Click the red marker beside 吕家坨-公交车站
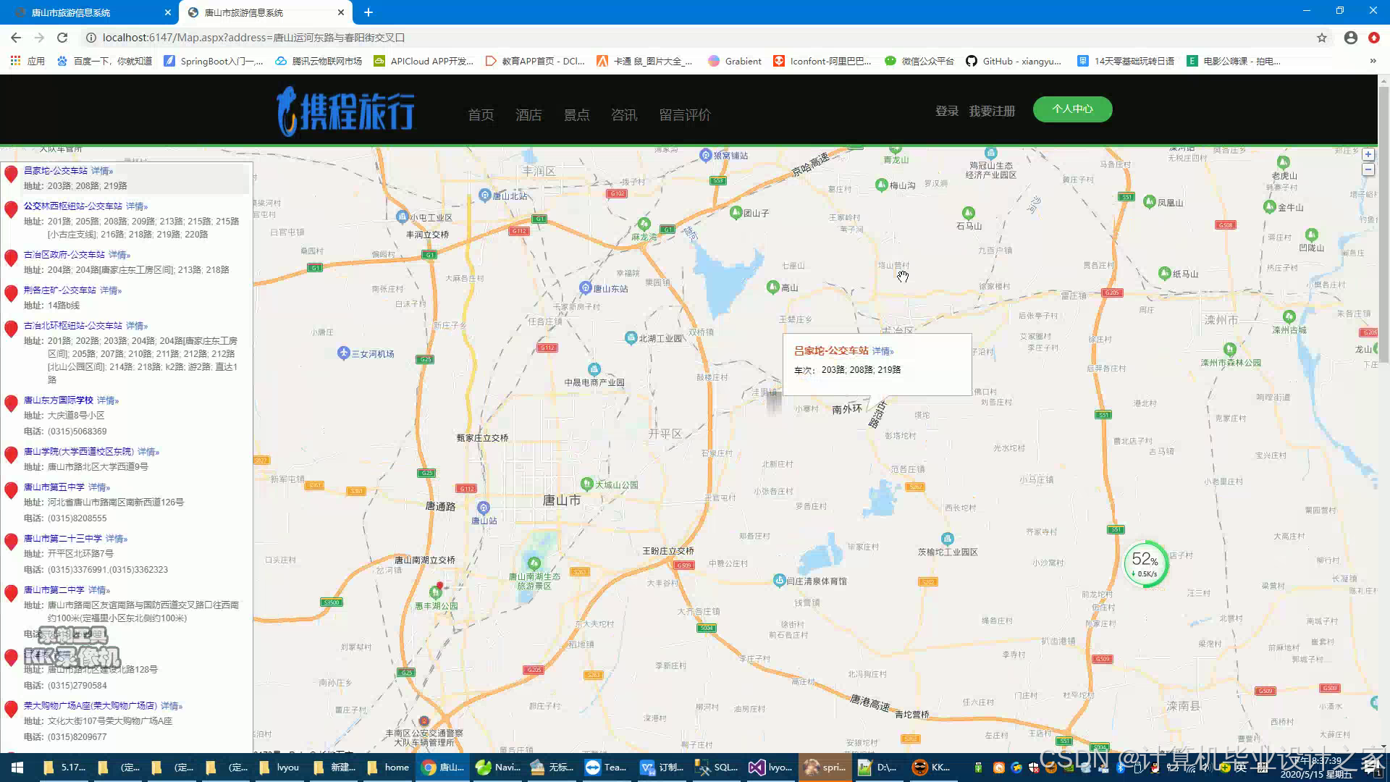The width and height of the screenshot is (1390, 782). click(x=11, y=174)
